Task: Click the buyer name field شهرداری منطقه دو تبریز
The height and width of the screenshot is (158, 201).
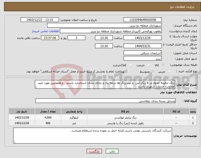Action: click(104, 25)
